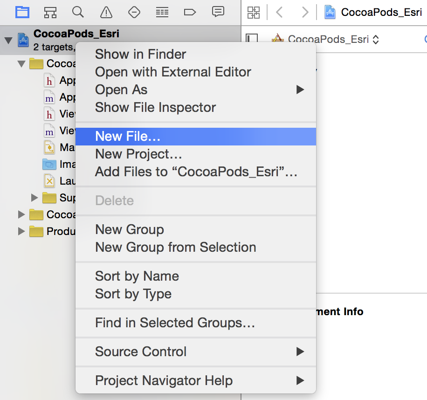Open the Project Navigator Help submenu

click(196, 380)
